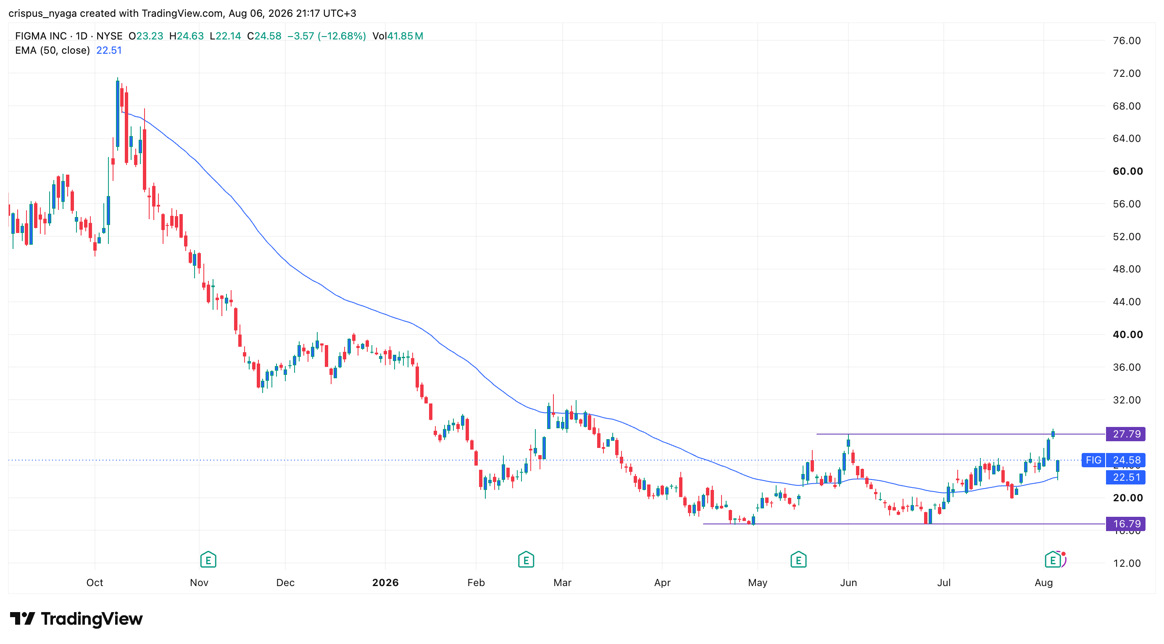This screenshot has height=644, width=1164.
Task: Click the 44.00 price axis label
Action: (1127, 301)
